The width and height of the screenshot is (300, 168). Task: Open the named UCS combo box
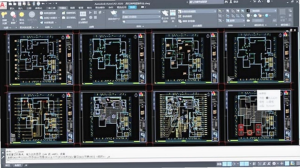tap(235, 21)
